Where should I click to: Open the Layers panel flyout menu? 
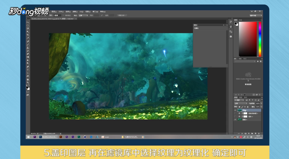pos(262,97)
